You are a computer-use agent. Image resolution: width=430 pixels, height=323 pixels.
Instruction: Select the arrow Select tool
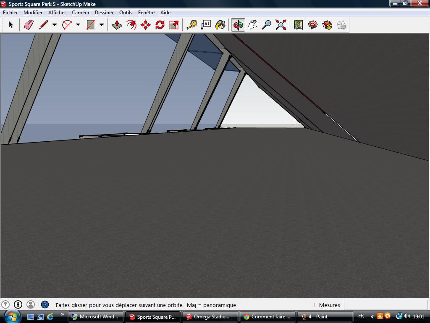(11, 25)
